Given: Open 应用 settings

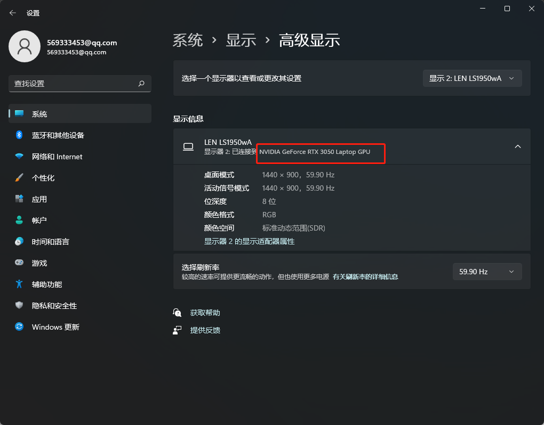Looking at the screenshot, I should coord(80,199).
